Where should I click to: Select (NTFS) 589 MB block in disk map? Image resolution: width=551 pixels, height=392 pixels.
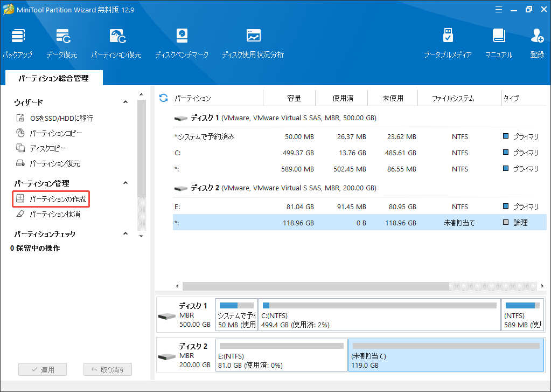click(522, 314)
